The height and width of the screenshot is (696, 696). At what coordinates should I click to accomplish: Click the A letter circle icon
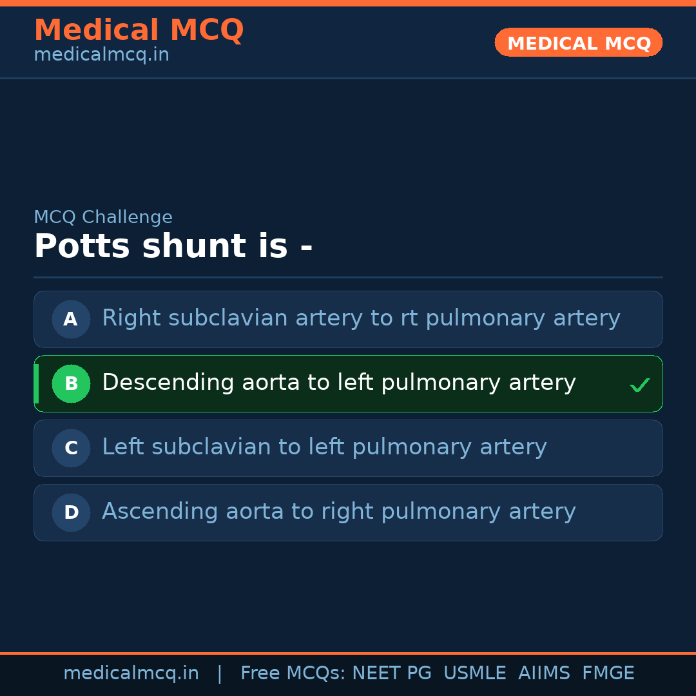(x=71, y=319)
